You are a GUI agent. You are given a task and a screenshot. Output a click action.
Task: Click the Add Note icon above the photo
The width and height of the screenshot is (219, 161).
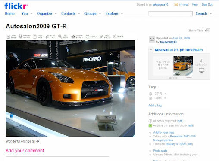pyautogui.click(x=9, y=36)
